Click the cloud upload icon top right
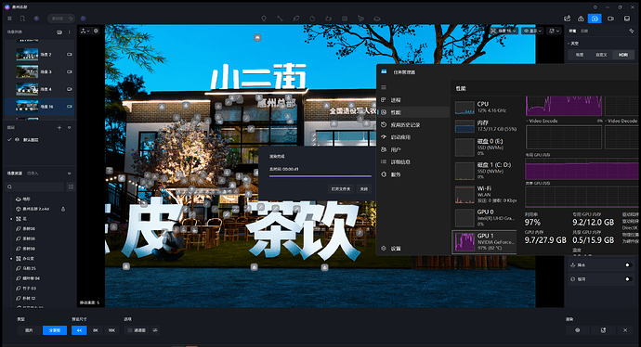641x347 pixels. (x=581, y=19)
